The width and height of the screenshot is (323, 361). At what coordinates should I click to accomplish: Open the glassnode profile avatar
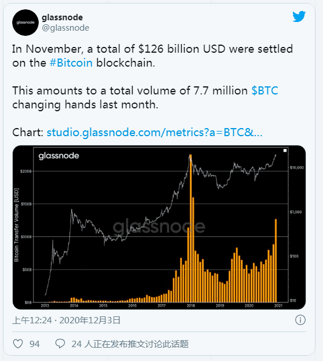25,23
